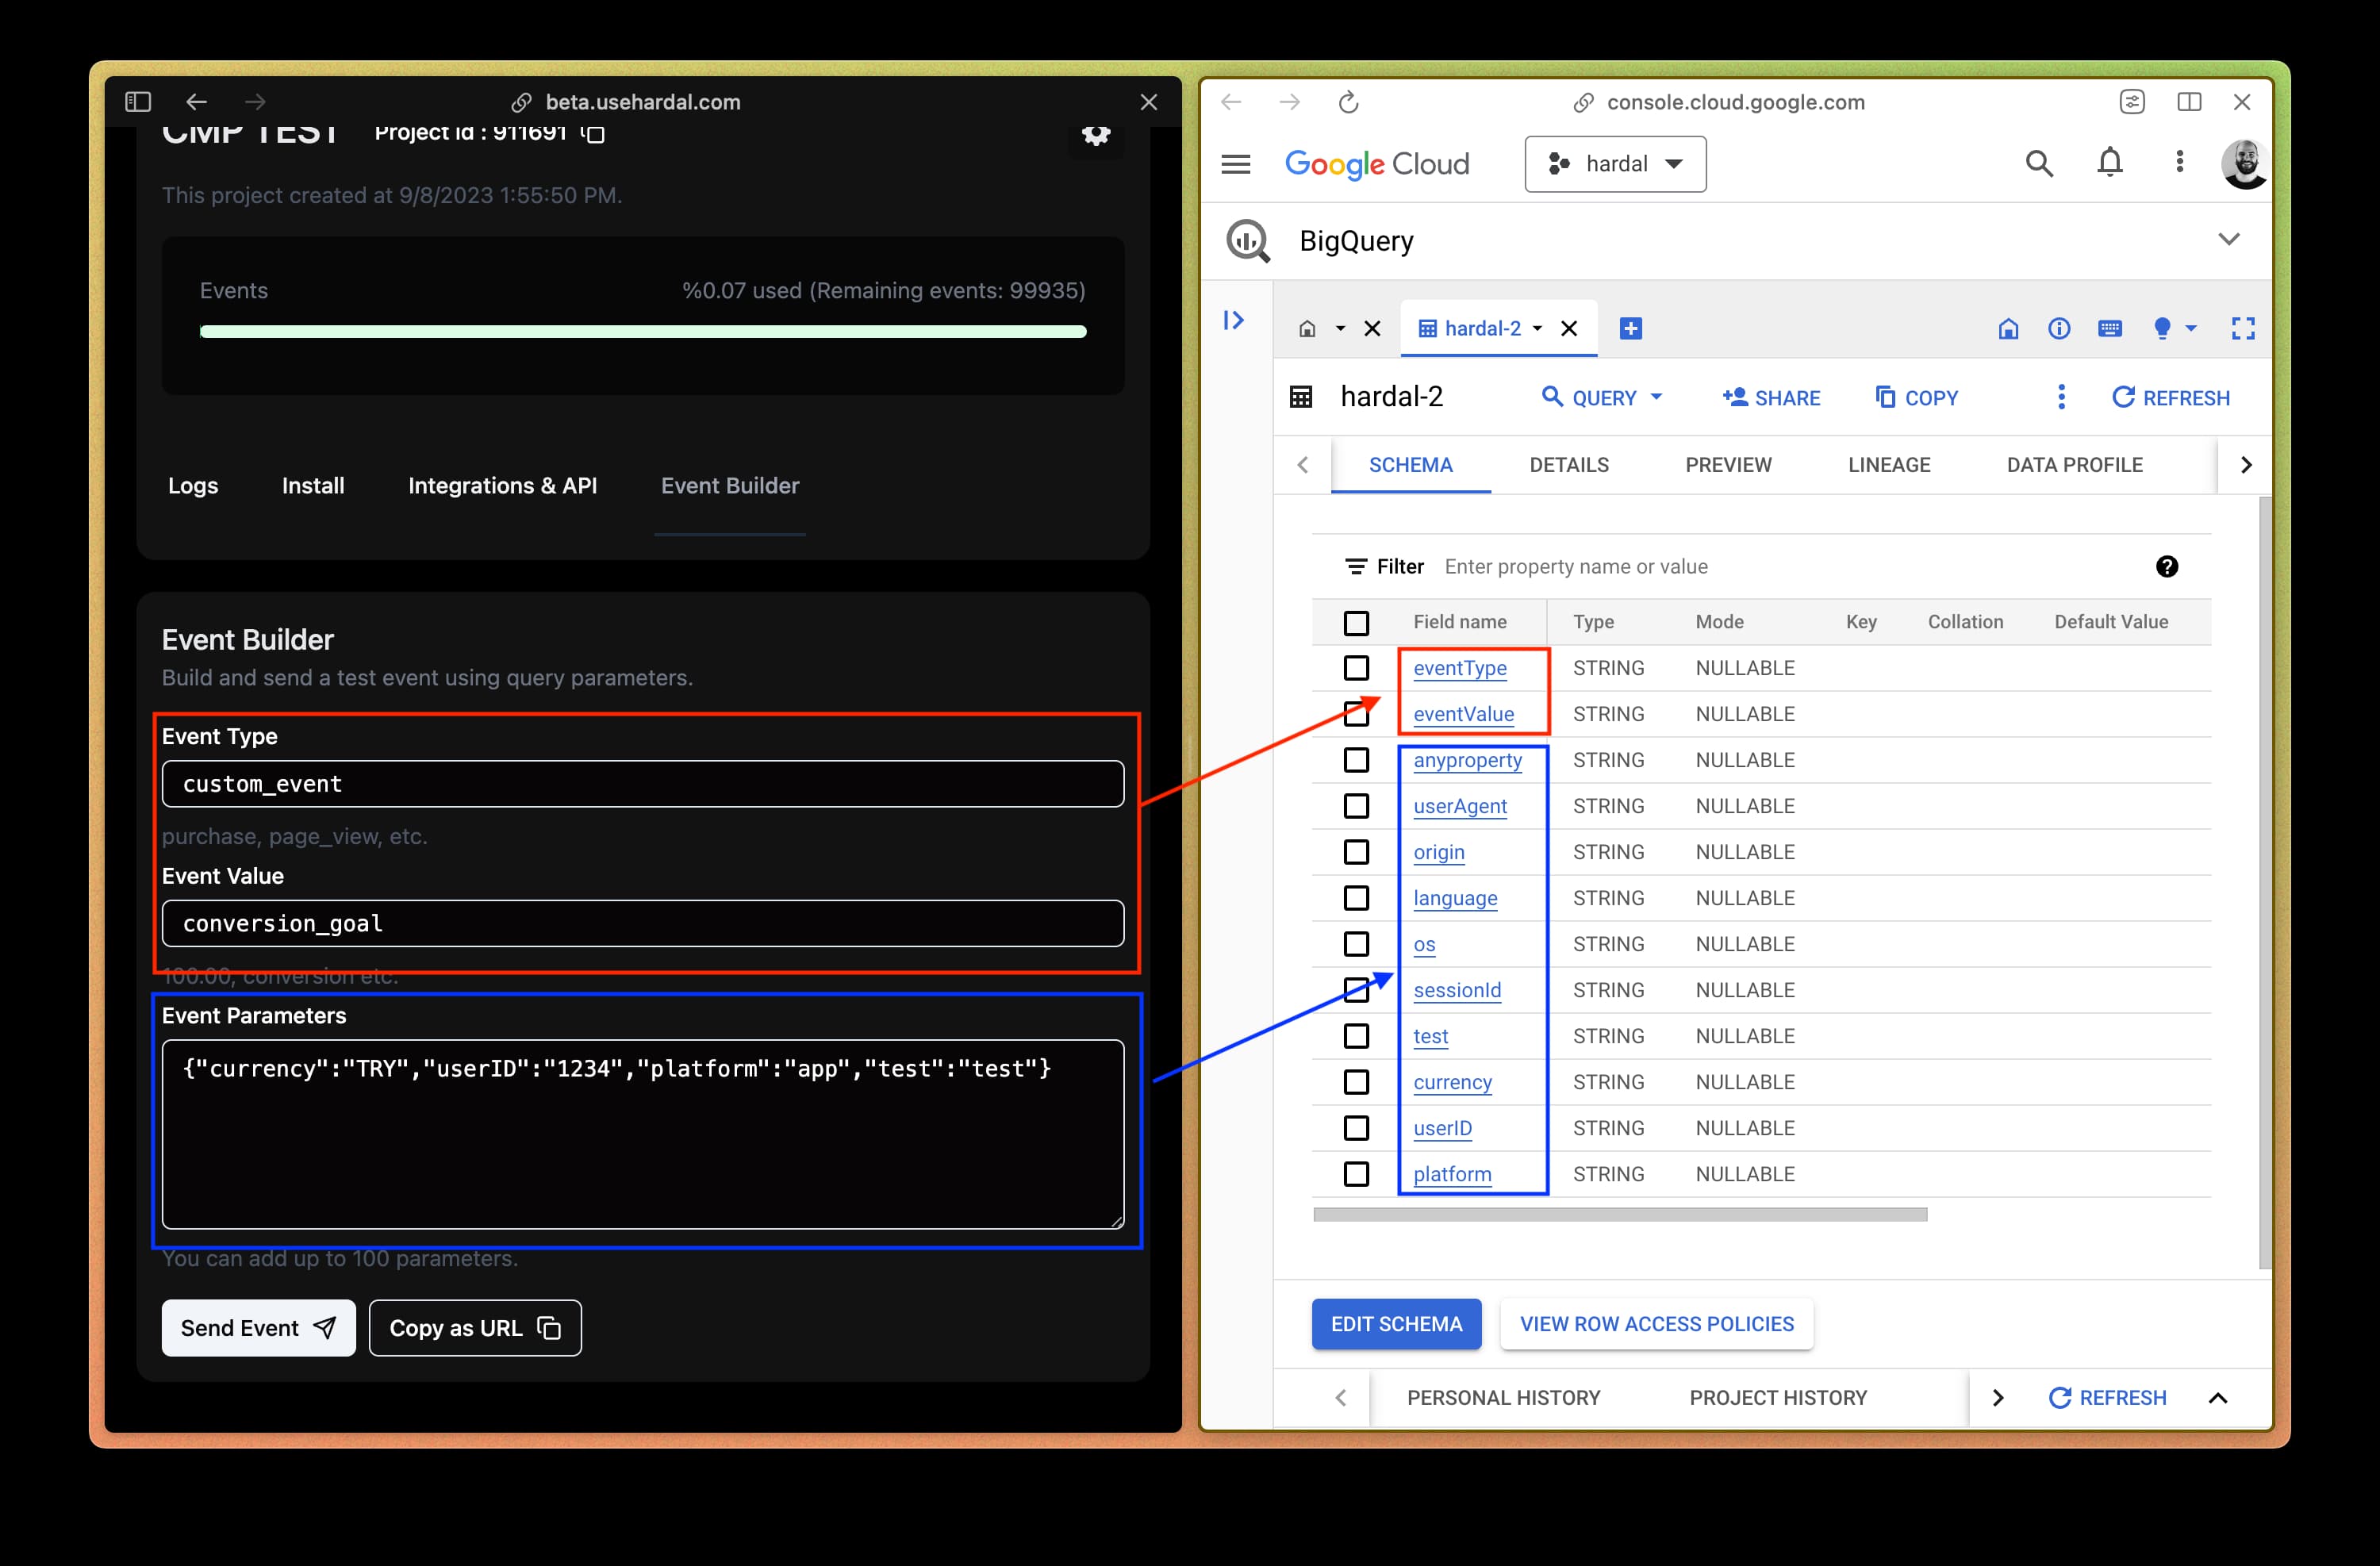Open keyboard shortcuts icon
Image resolution: width=2380 pixels, height=1566 pixels.
click(2110, 329)
